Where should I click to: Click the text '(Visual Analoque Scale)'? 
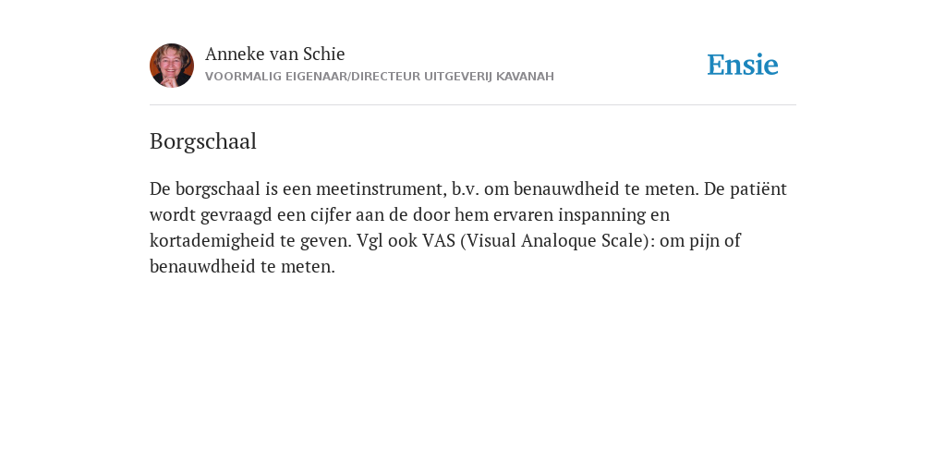[x=555, y=241]
